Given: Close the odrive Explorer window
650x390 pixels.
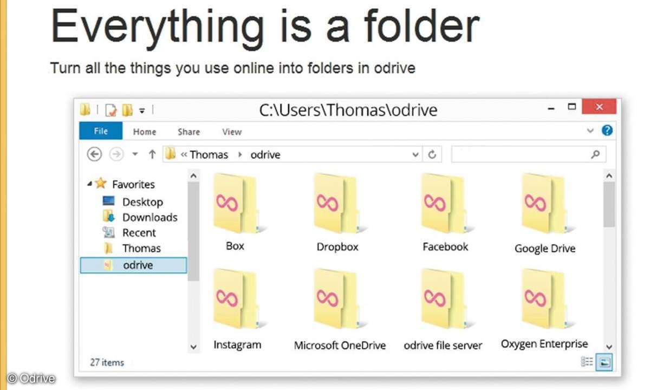Looking at the screenshot, I should pyautogui.click(x=599, y=107).
